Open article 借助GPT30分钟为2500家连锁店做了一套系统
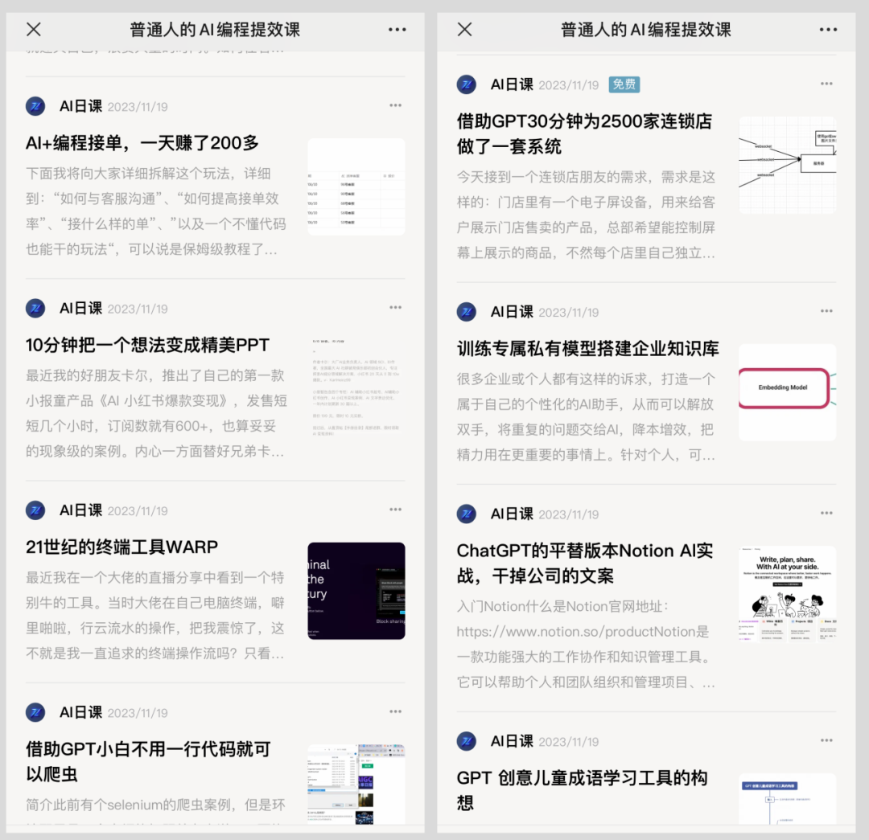This screenshot has width=869, height=840. tap(585, 133)
